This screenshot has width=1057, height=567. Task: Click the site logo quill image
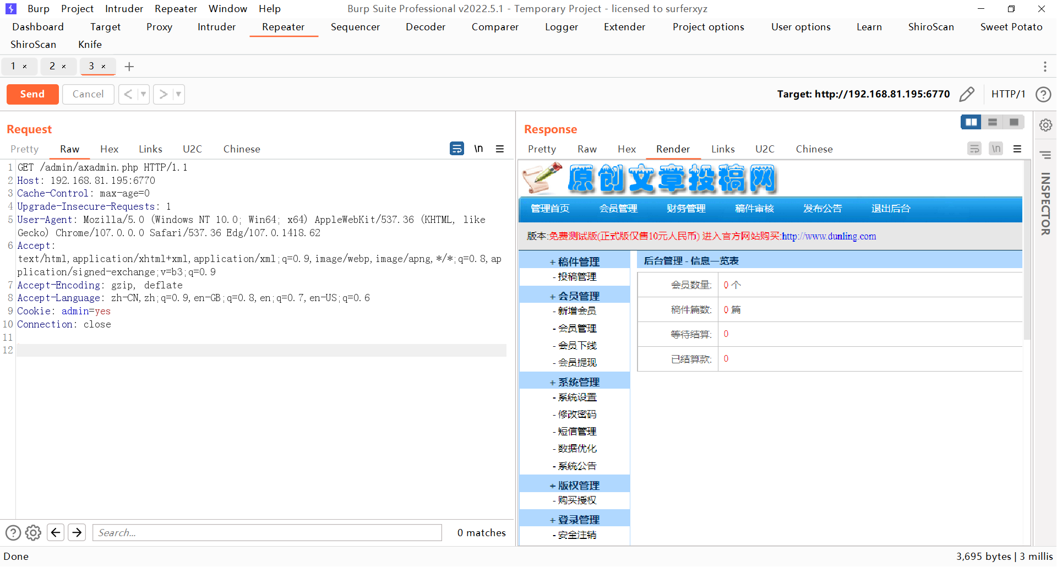point(542,178)
